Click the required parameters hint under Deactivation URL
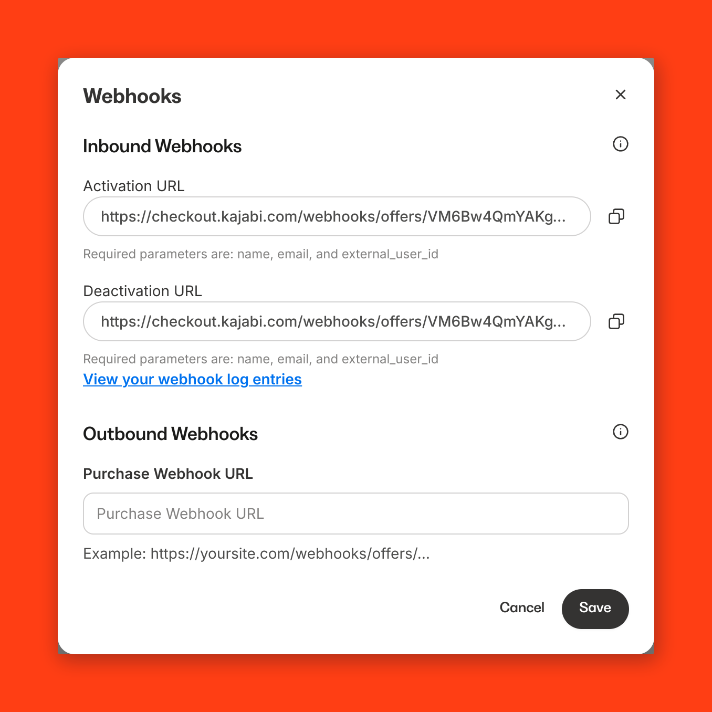 tap(261, 359)
